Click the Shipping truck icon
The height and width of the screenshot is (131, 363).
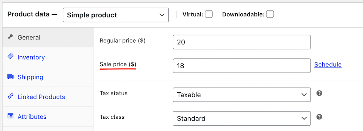[11, 77]
